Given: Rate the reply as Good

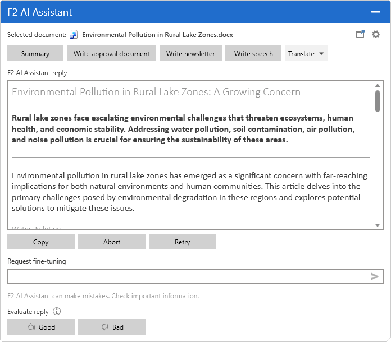Looking at the screenshot, I should coord(41,327).
